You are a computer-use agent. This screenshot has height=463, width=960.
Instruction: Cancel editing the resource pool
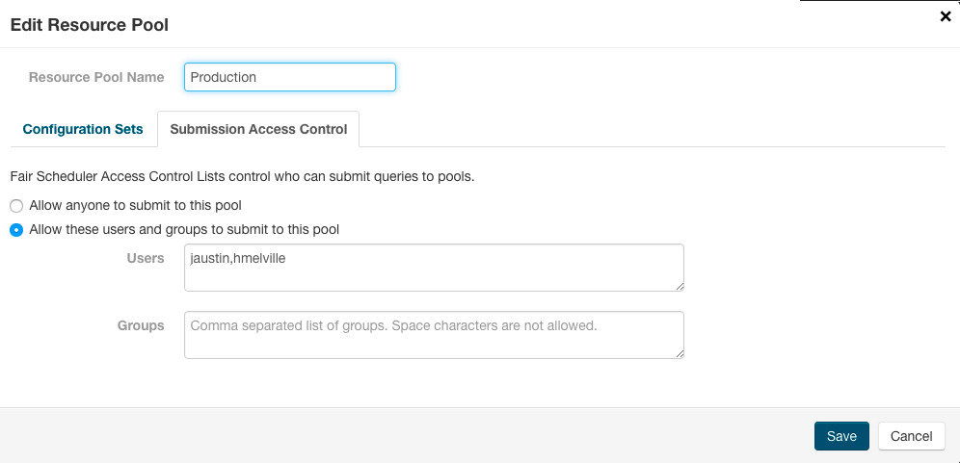click(911, 436)
